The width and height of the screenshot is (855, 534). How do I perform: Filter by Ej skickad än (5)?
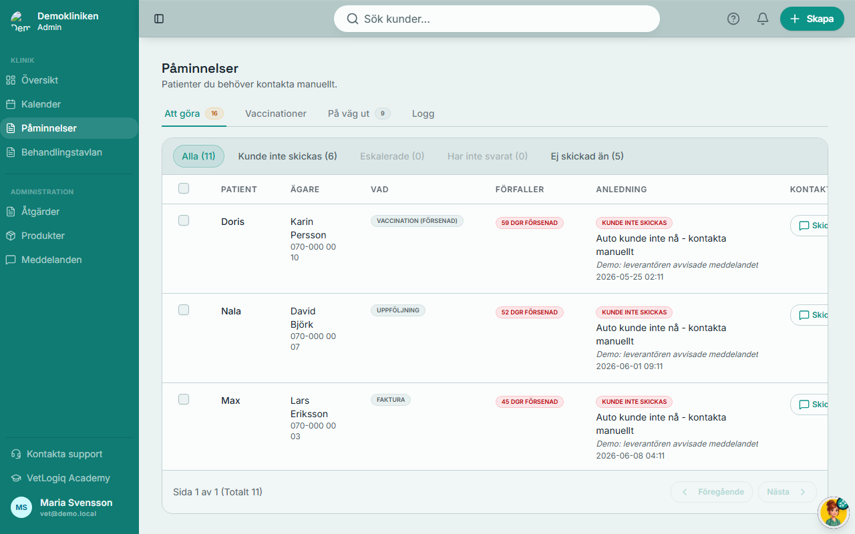tap(587, 156)
